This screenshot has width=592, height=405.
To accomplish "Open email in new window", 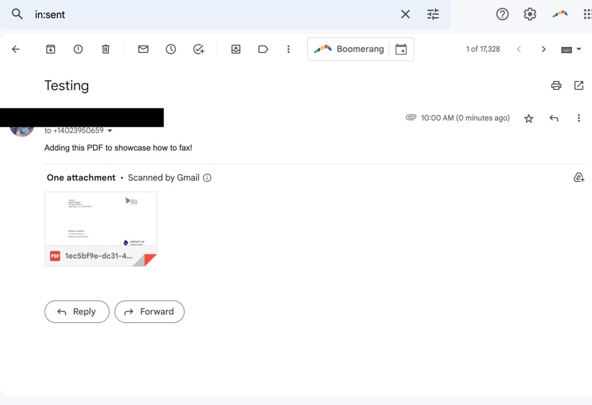I will pyautogui.click(x=579, y=85).
